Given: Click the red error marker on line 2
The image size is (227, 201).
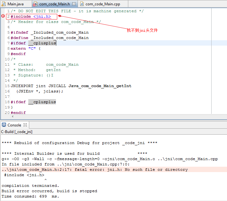Looking at the screenshot, I should point(3,16).
